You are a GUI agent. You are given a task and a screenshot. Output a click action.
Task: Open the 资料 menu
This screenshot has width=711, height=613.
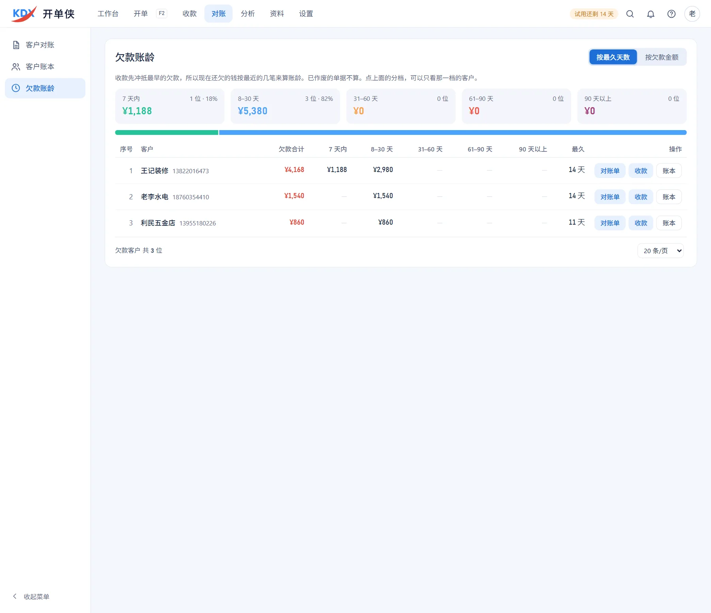point(277,14)
